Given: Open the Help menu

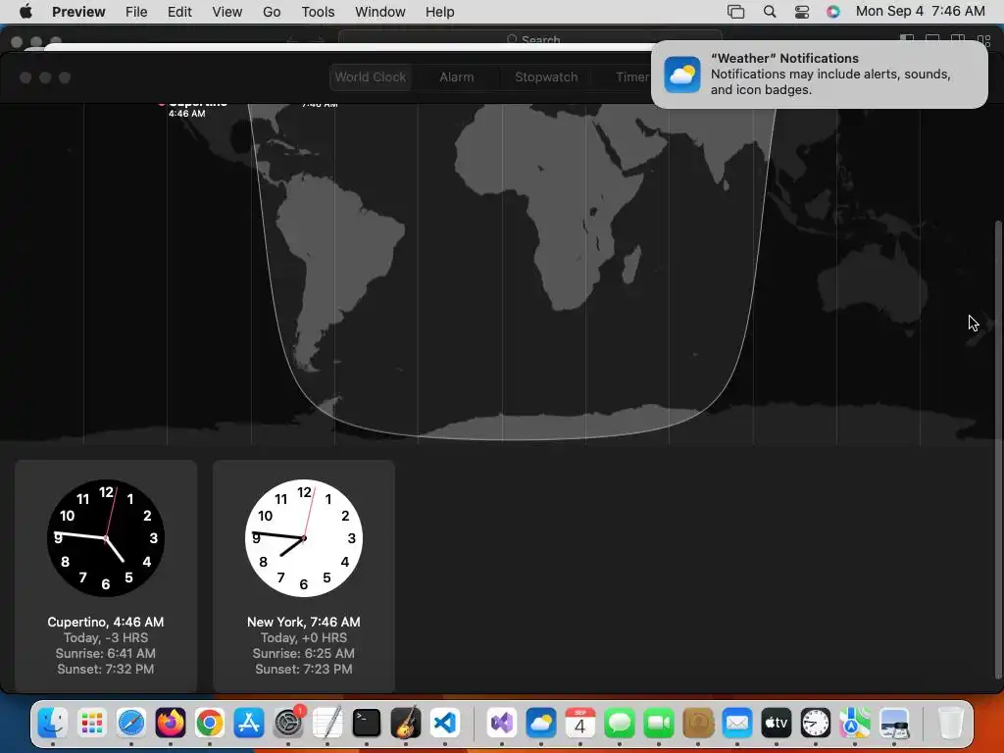Looking at the screenshot, I should (440, 12).
